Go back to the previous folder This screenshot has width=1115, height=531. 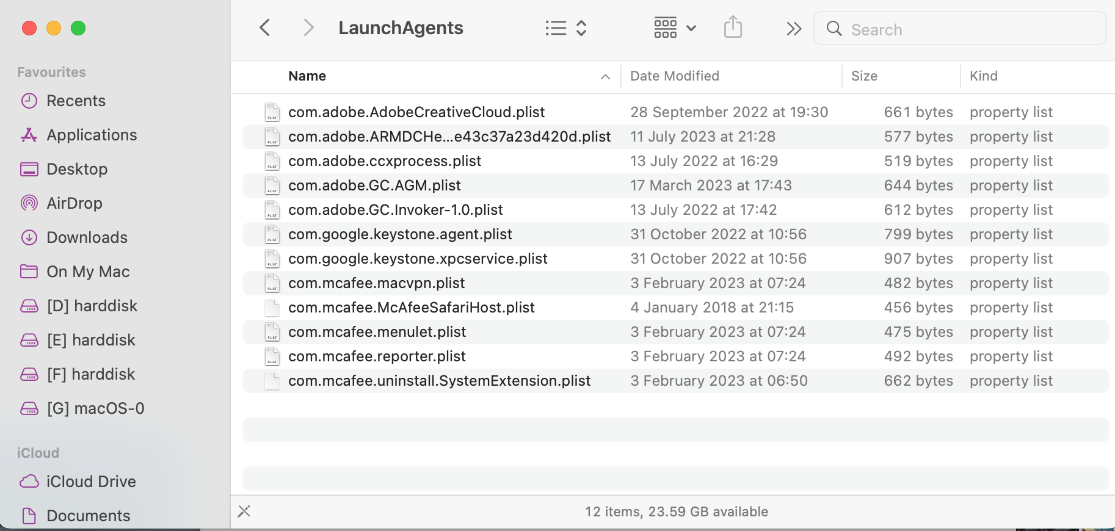pyautogui.click(x=265, y=28)
